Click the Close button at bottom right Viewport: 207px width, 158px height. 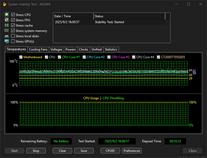[x=192, y=151]
